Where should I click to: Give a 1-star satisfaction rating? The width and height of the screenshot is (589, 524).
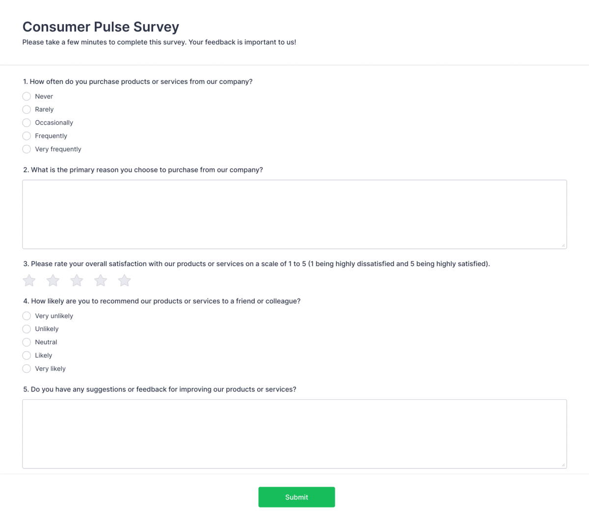(x=28, y=280)
